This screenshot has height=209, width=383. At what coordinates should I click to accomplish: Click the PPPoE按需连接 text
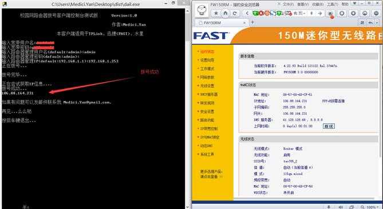click(333, 101)
